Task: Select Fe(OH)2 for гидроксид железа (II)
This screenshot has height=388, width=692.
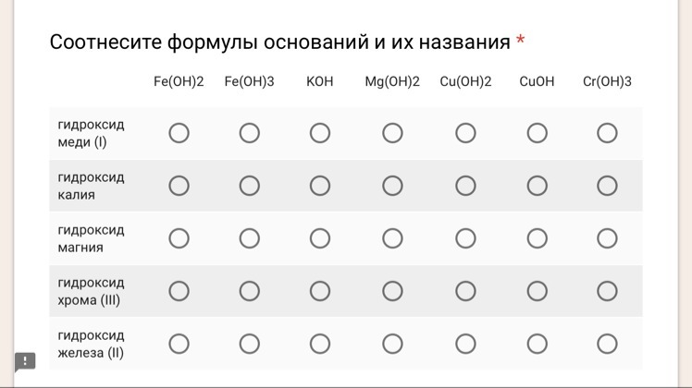Action: [x=179, y=344]
